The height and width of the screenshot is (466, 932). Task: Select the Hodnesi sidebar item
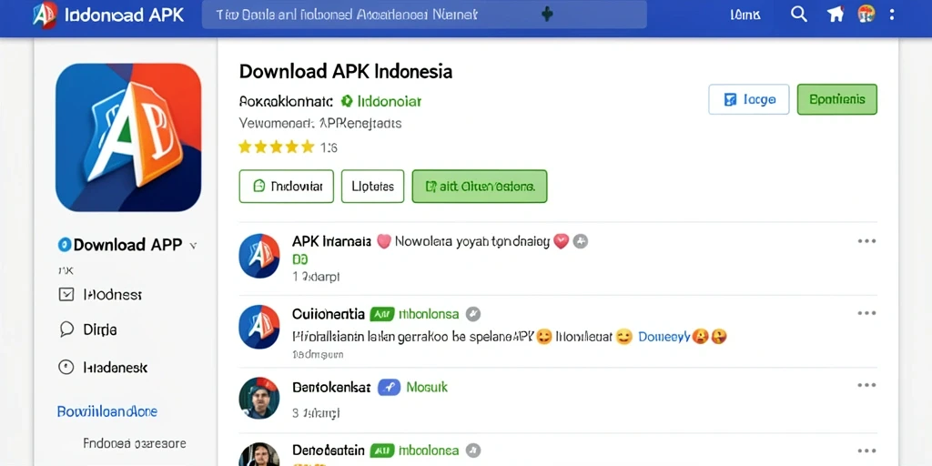click(x=112, y=294)
